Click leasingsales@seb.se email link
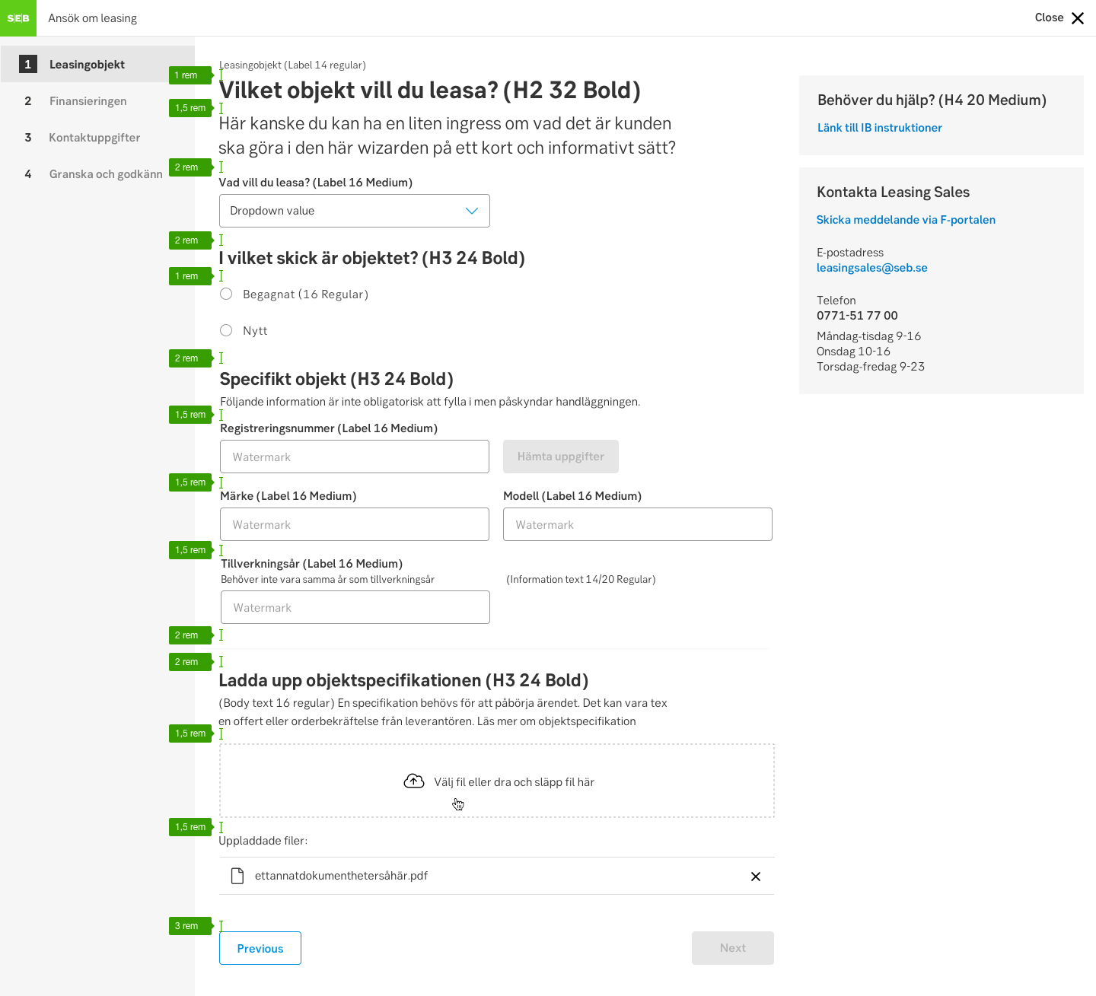Viewport: 1096px width, 996px height. pos(871,268)
